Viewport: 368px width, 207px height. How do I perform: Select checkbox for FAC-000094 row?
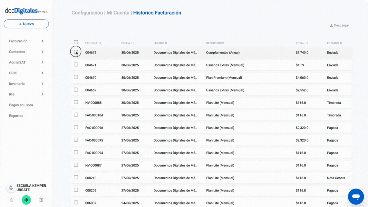click(76, 152)
